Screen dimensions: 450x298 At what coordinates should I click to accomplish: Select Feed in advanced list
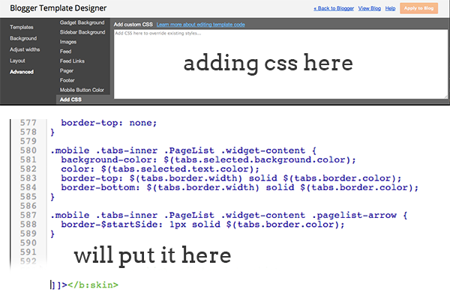click(65, 52)
